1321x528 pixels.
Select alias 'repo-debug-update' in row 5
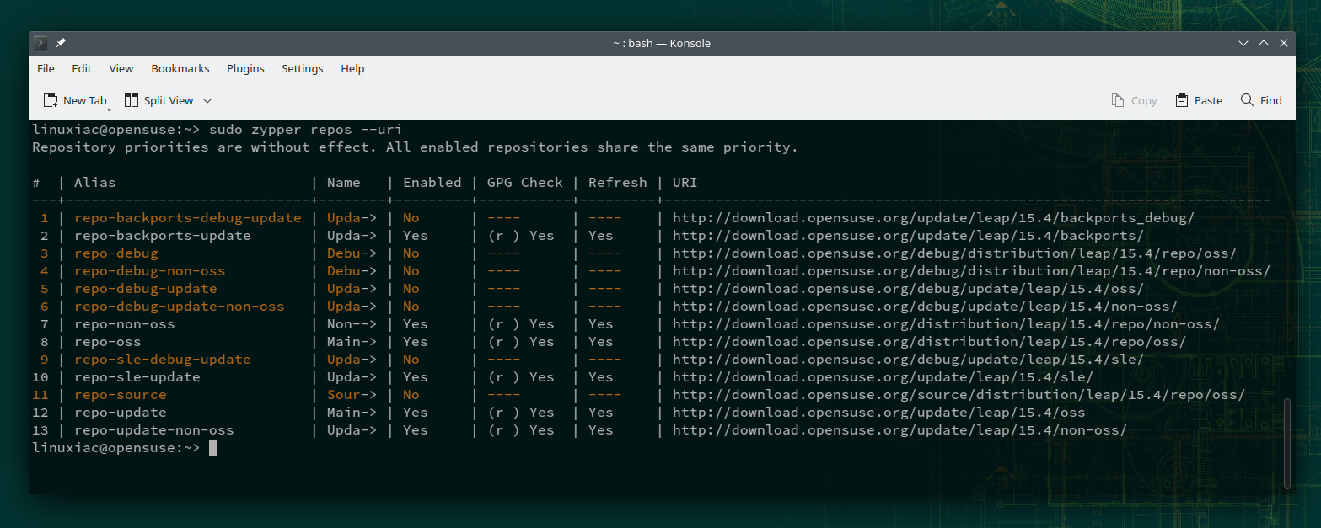[146, 288]
